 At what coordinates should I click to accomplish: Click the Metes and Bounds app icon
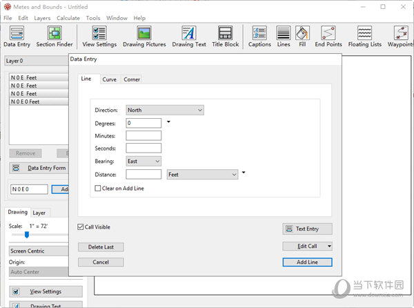point(8,7)
